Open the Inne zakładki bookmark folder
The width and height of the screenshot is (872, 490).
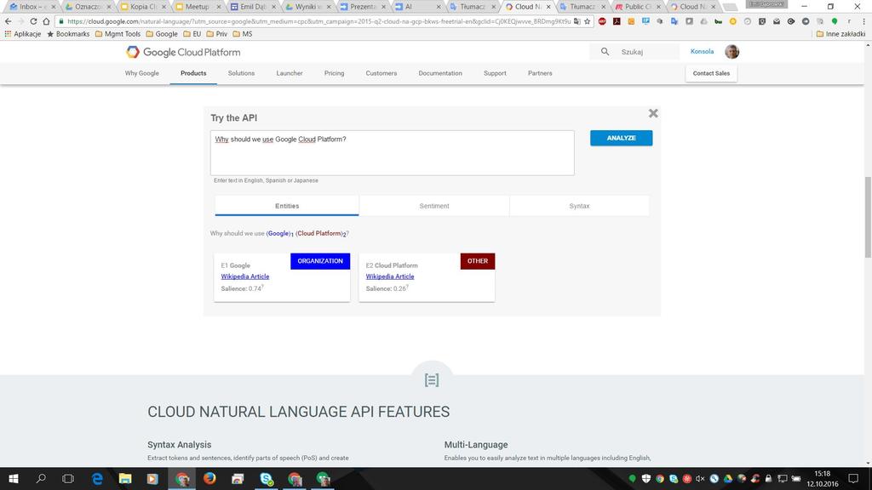click(x=840, y=34)
